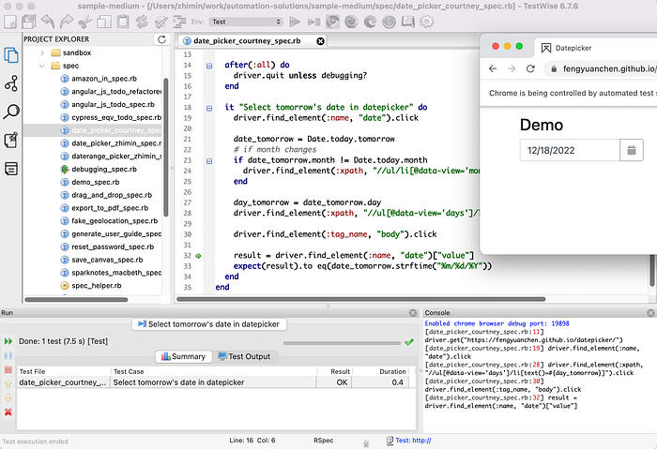
Task: Click the indent/format lines toolbar icon
Action: point(179,22)
